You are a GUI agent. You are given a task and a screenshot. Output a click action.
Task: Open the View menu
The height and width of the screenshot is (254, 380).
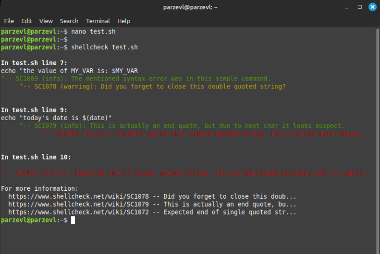(46, 21)
